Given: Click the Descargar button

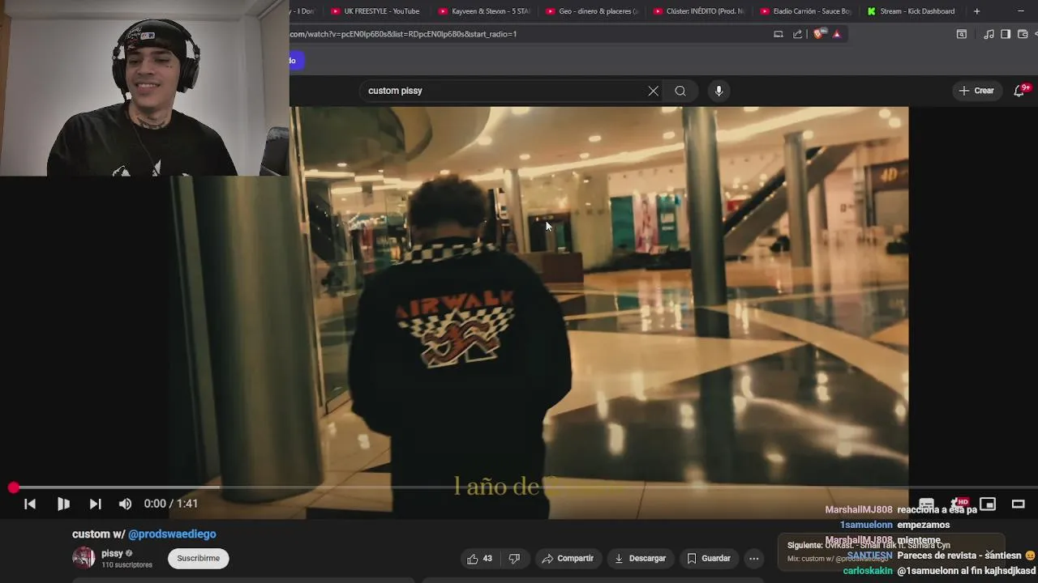Looking at the screenshot, I should click(640, 559).
